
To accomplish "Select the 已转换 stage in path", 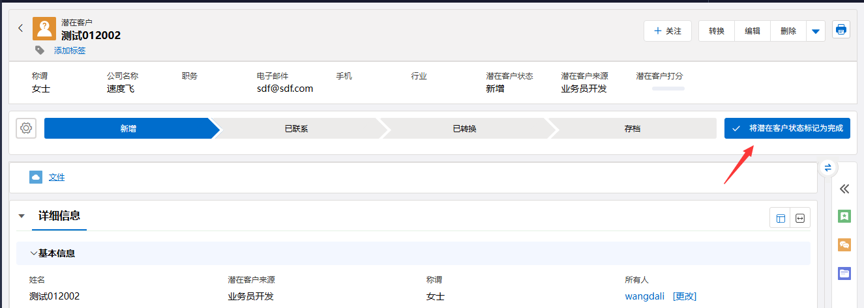I will pyautogui.click(x=464, y=129).
